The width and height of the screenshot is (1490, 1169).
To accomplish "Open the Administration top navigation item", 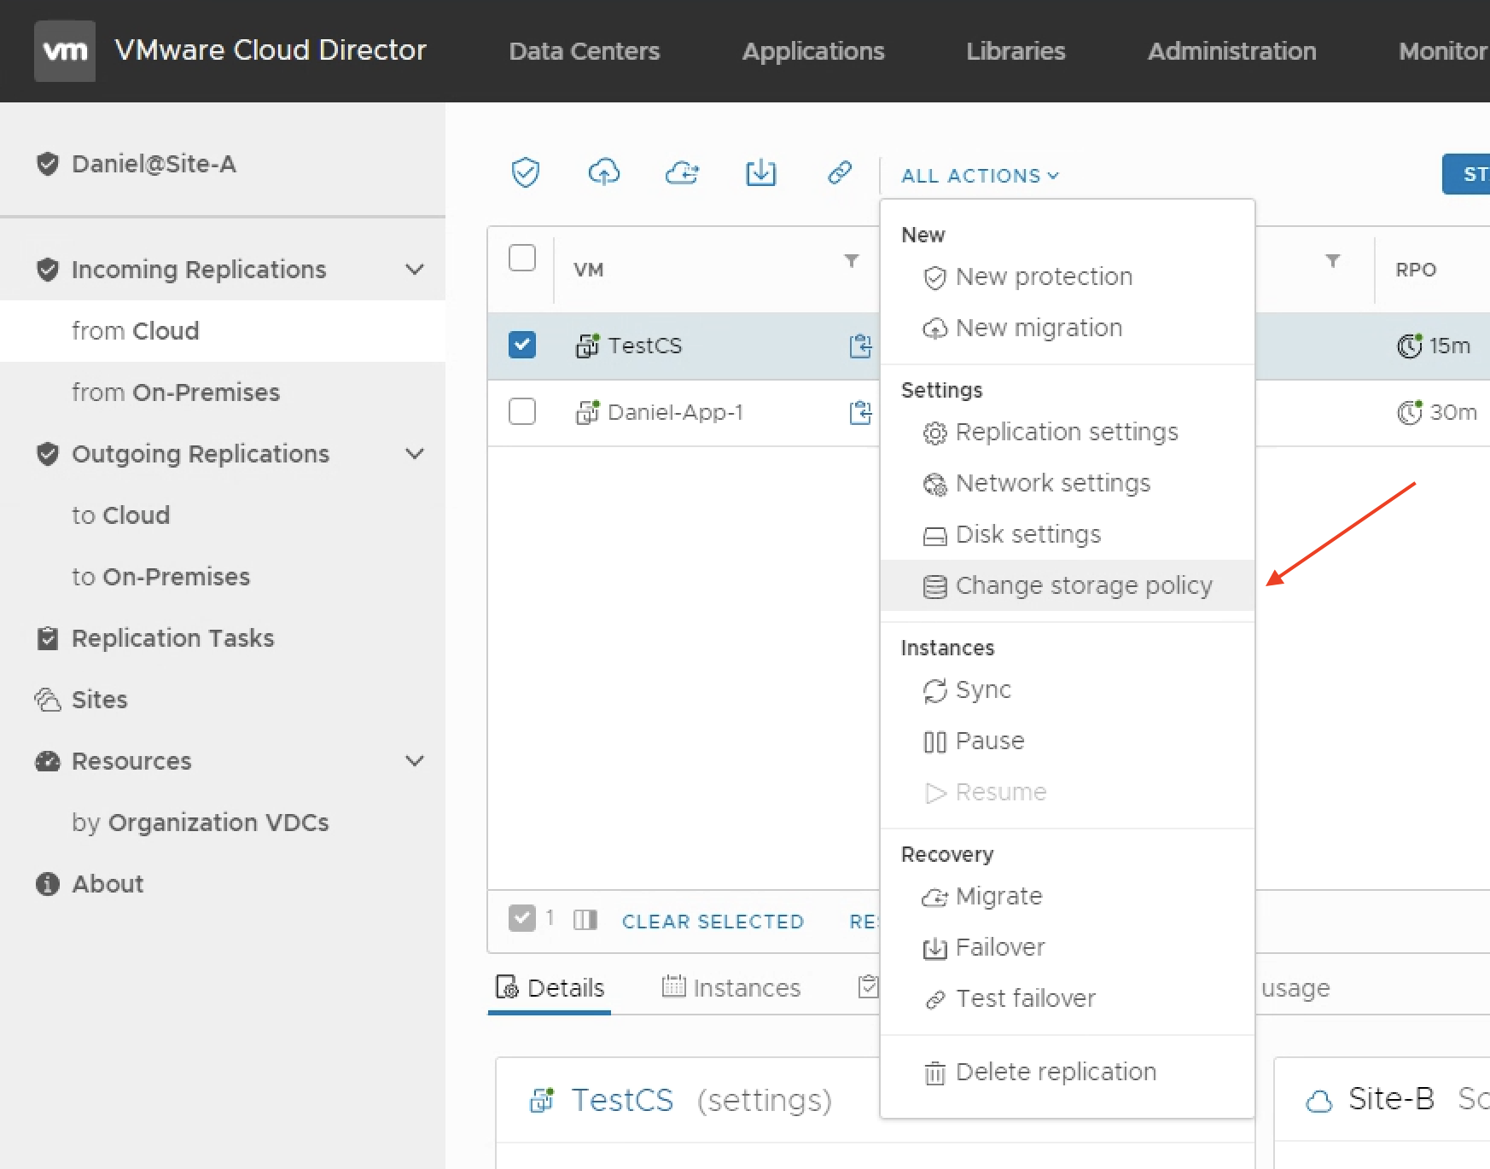I will tap(1231, 51).
